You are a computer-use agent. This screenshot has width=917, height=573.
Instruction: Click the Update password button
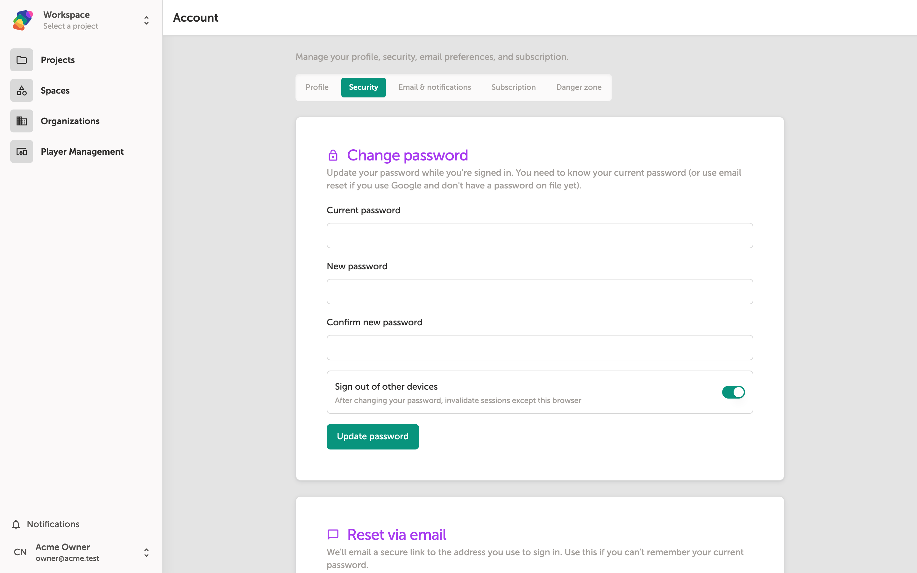(373, 436)
